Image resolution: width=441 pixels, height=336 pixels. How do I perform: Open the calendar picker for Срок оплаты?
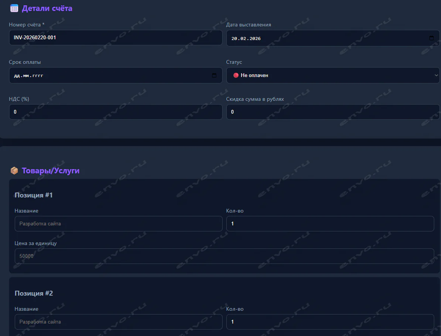214,76
